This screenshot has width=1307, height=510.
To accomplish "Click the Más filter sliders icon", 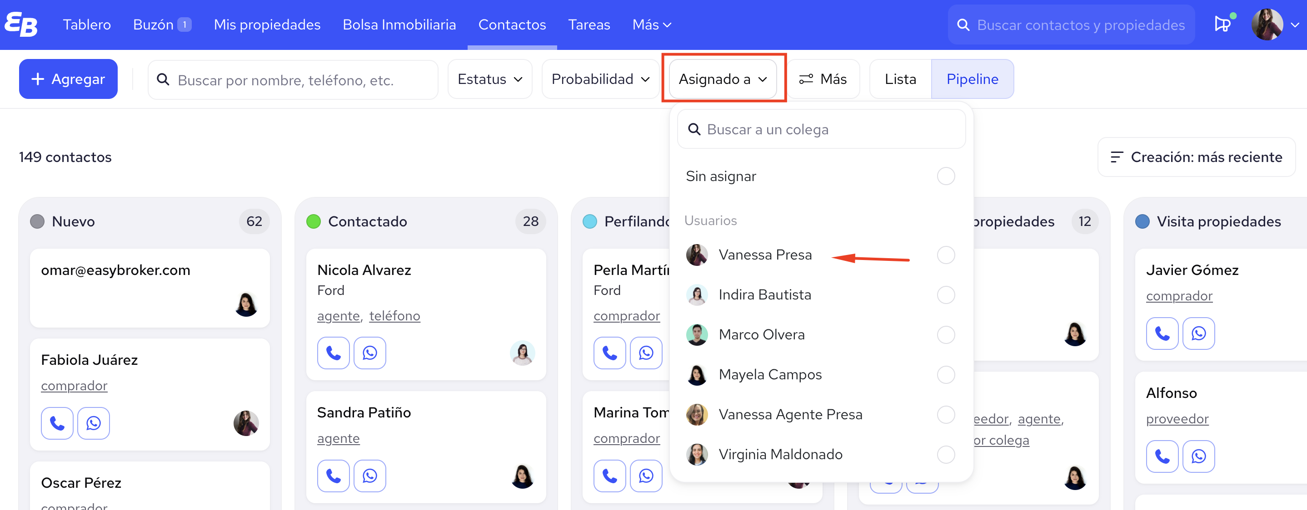I will 806,79.
